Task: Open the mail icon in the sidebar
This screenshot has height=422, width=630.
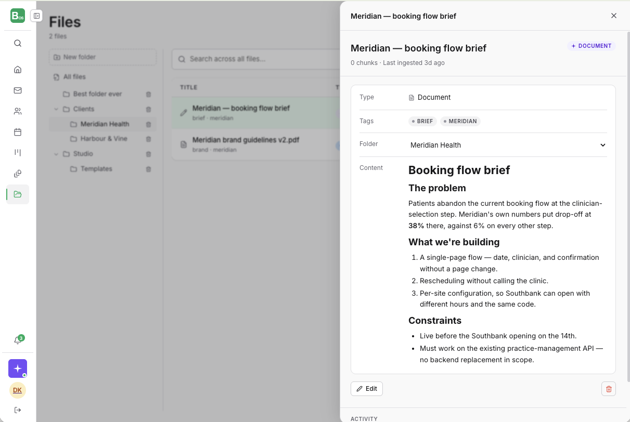Action: pyautogui.click(x=18, y=90)
